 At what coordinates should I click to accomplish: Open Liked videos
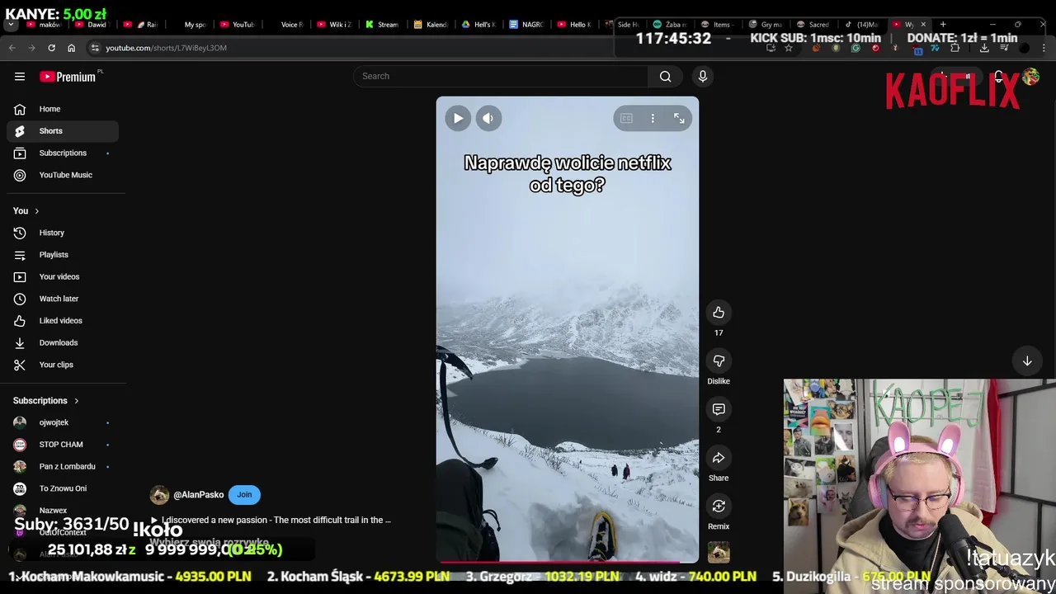(x=63, y=321)
